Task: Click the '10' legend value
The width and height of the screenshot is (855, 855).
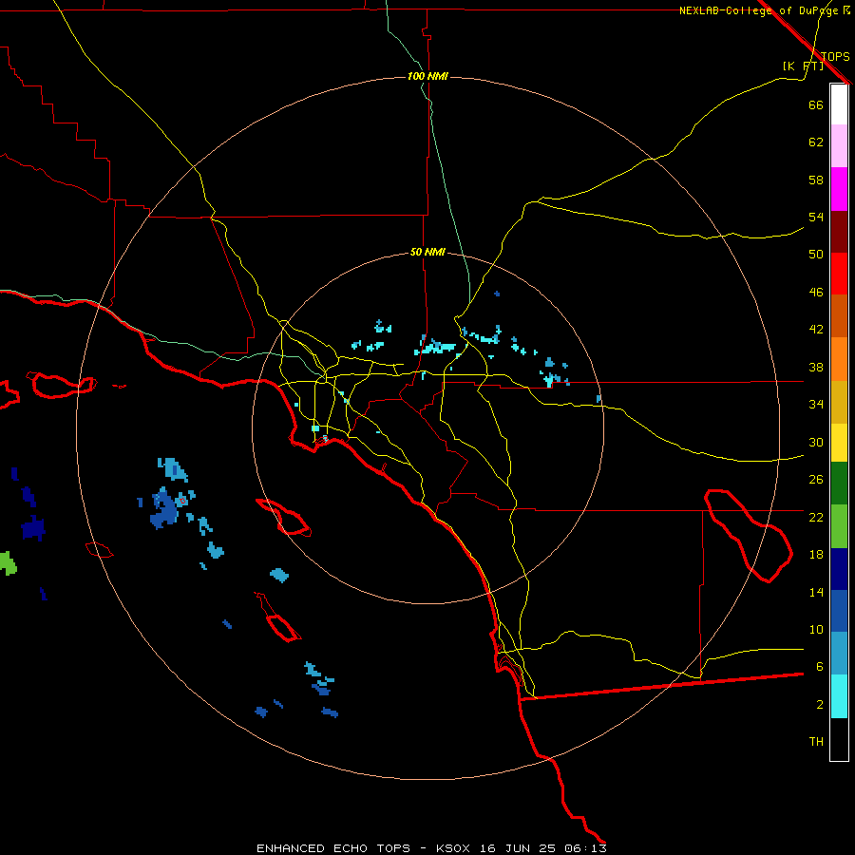Action: [x=816, y=629]
